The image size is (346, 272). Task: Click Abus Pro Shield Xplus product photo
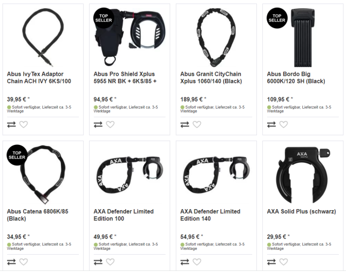pos(130,37)
